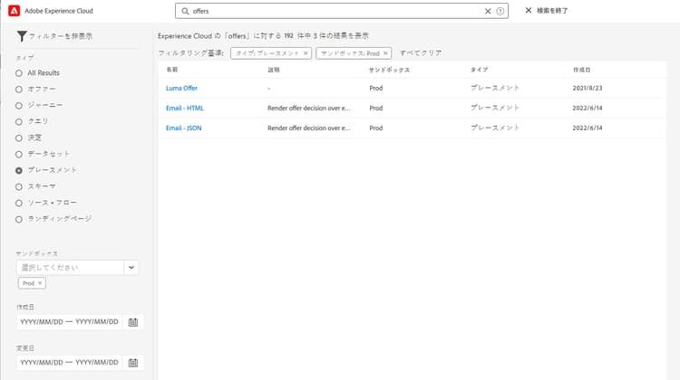Image resolution: width=680 pixels, height=380 pixels.
Task: Click the 2022/6/14 date in Email - JSON row
Action: point(588,128)
